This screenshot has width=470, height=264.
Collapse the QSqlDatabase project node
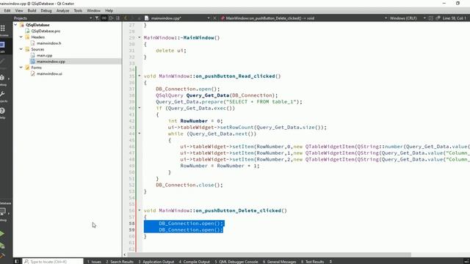[x=15, y=25]
